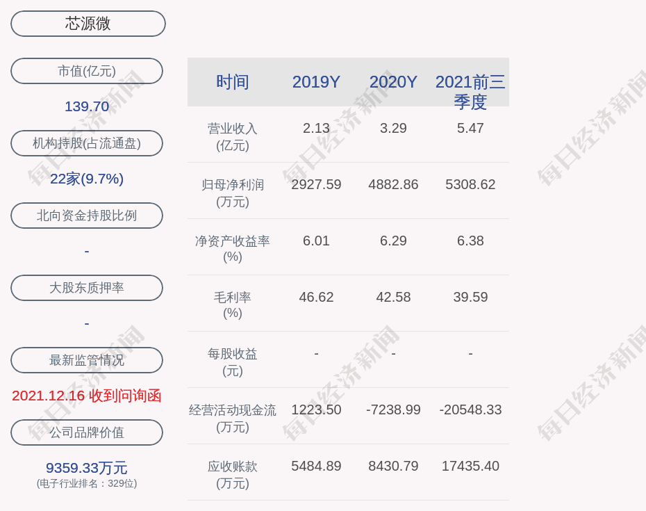
Task: Click the 大股东质押率 label pill
Action: [x=87, y=288]
